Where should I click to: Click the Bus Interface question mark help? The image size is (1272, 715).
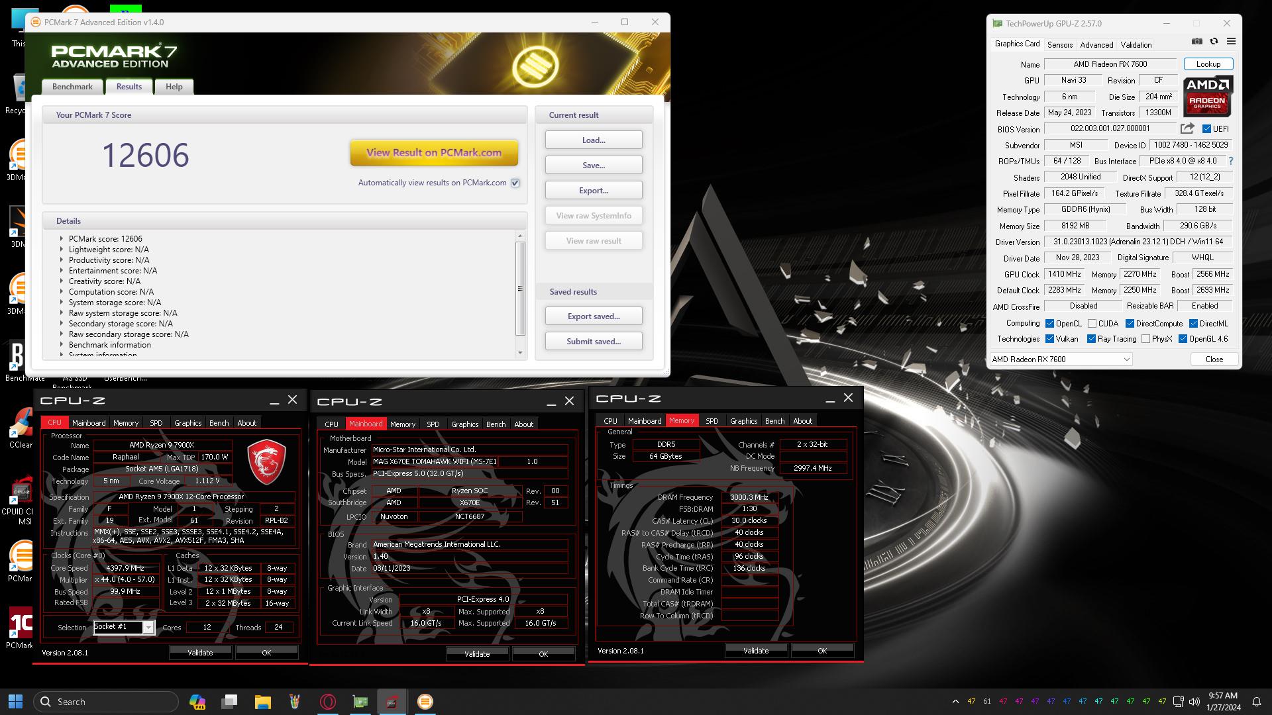(1231, 161)
